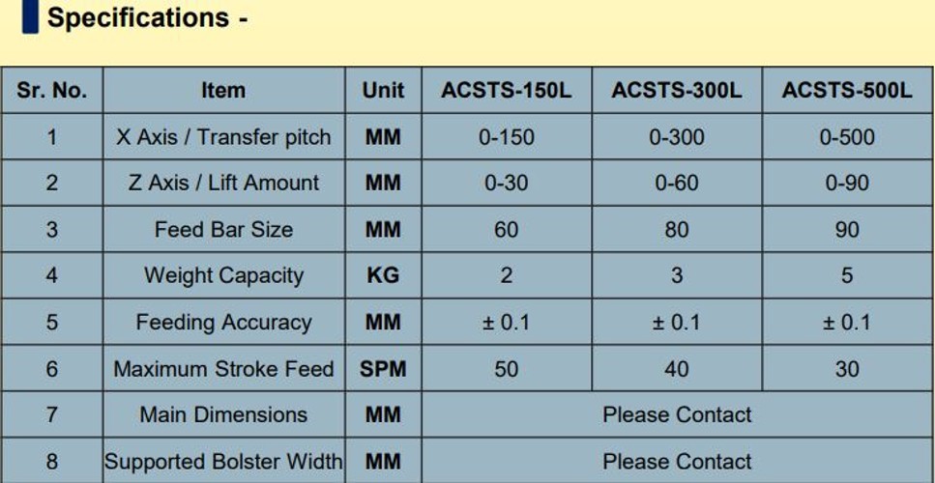Click the Weight Capacity row label

[x=223, y=275]
